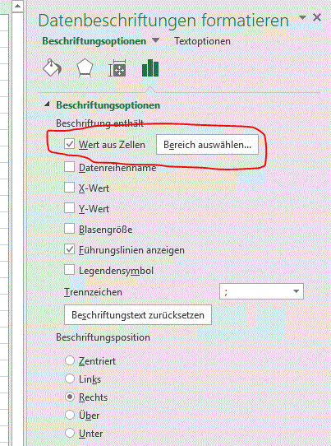Open the Size & Properties tab icon
331x446 pixels.
pyautogui.click(x=117, y=68)
